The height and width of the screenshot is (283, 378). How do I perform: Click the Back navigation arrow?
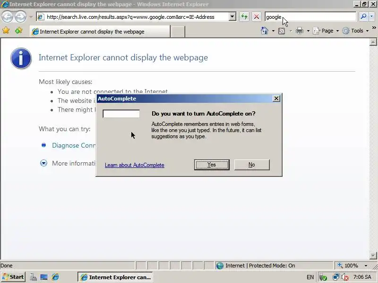tap(7, 17)
